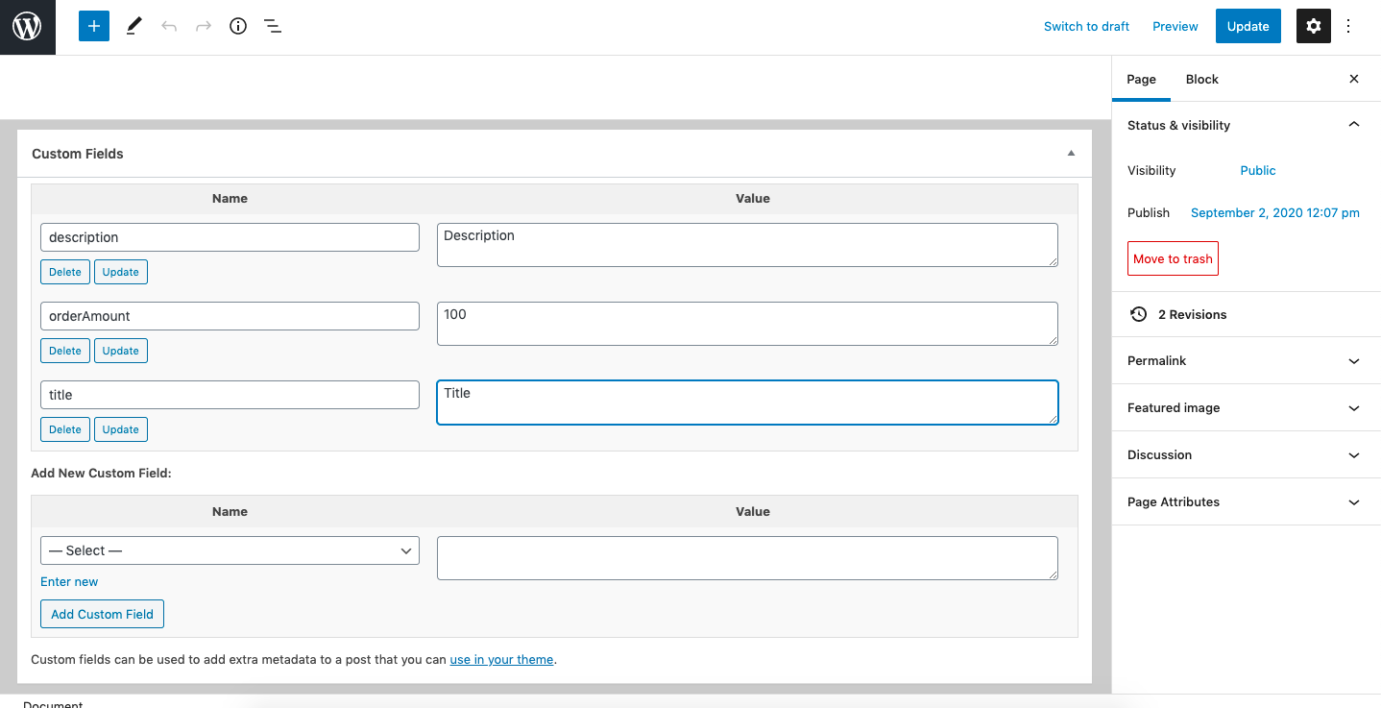Click the Visibility label text
Viewport: 1381px width, 708px height.
(x=1151, y=170)
